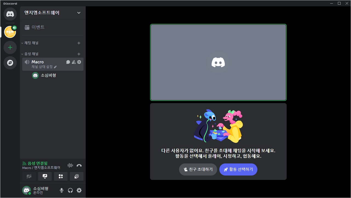Toggle noise suppression waveform icon

[x=70, y=165]
